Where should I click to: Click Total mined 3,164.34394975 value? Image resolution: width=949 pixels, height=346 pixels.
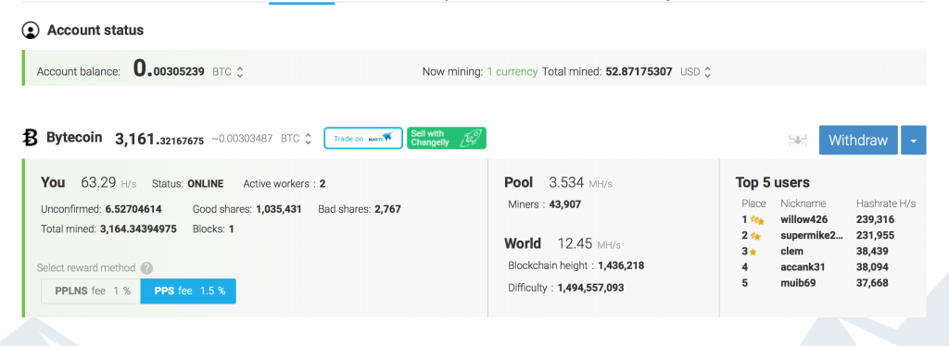tap(138, 229)
